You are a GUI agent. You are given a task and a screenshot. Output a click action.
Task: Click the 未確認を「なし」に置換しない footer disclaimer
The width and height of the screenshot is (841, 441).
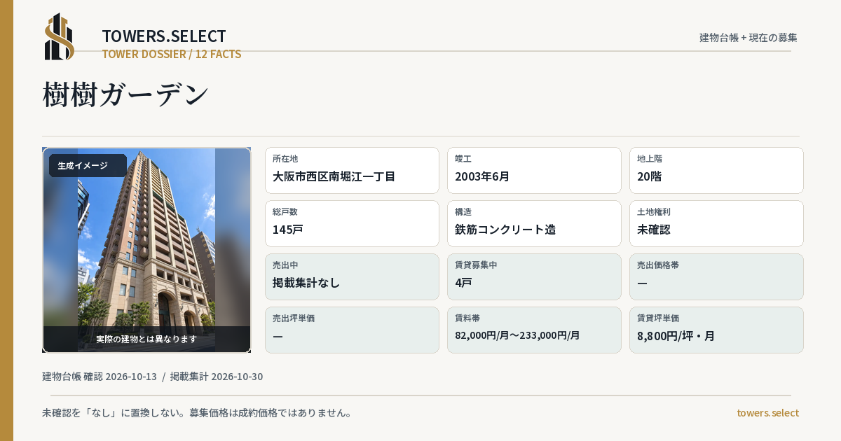pos(197,413)
